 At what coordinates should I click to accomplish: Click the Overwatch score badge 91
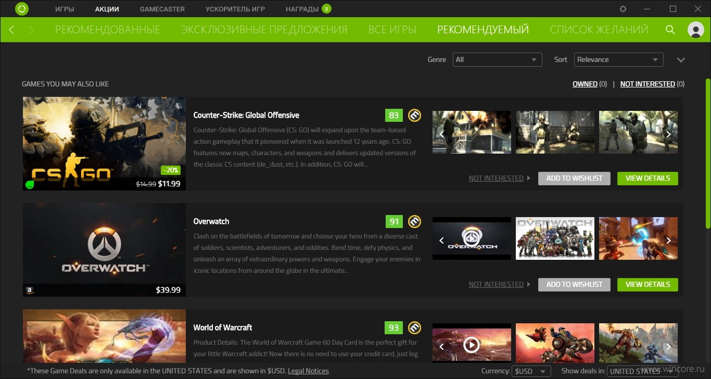click(x=394, y=221)
